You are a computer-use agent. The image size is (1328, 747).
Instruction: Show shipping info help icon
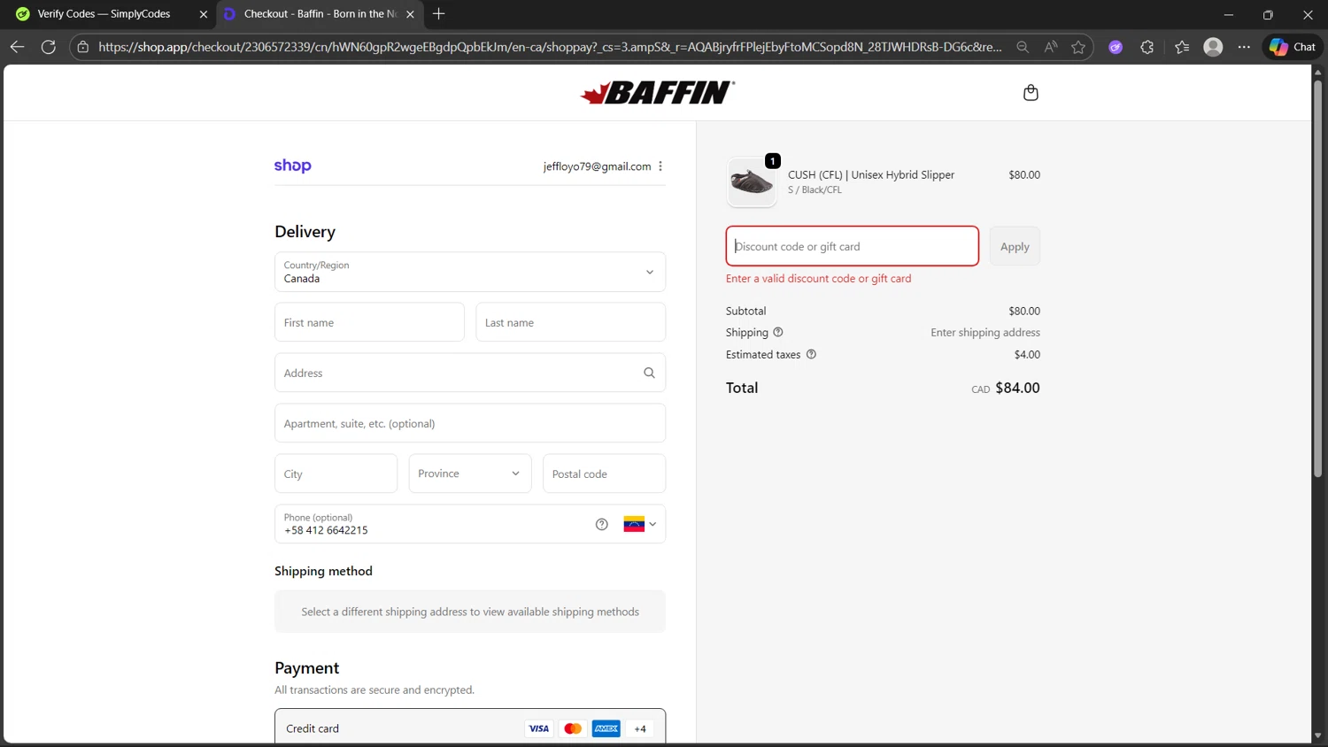click(778, 333)
